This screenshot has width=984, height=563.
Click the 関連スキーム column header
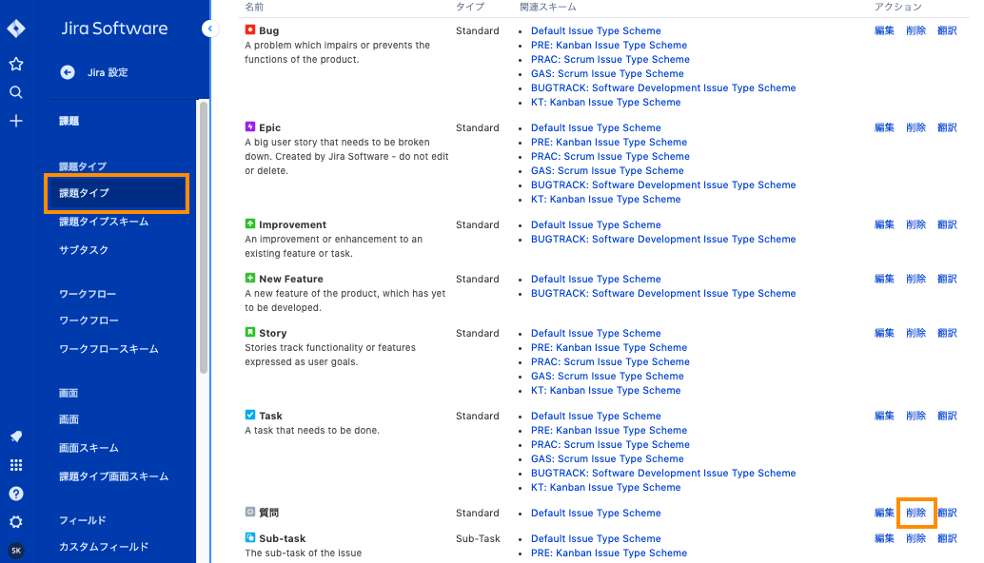tap(547, 7)
